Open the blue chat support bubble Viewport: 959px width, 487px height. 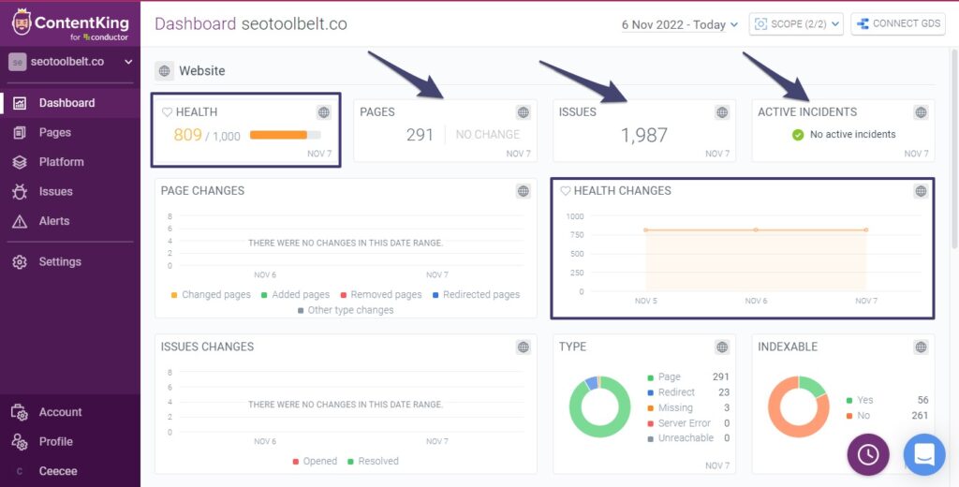click(x=924, y=454)
